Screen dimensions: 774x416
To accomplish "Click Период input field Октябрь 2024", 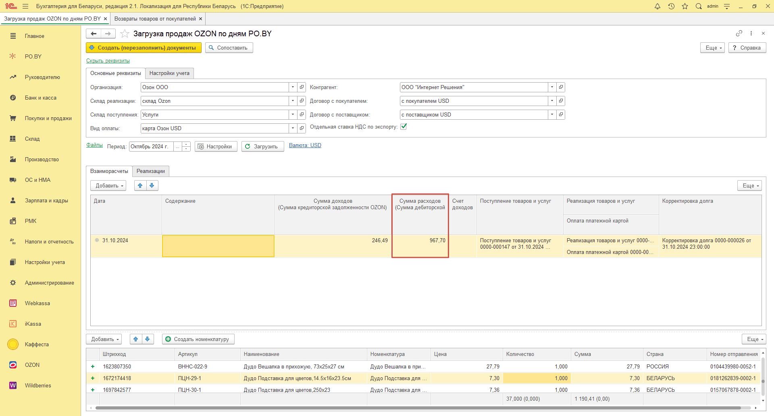I will [151, 146].
